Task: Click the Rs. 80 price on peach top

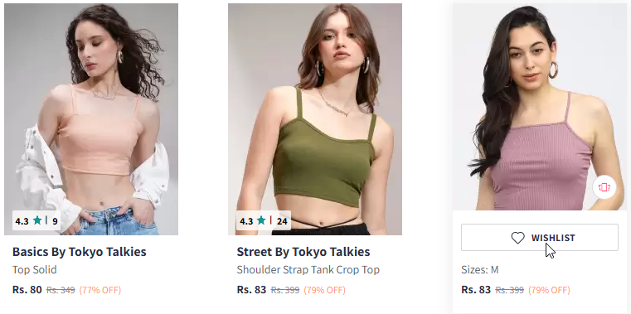Action: 27,290
